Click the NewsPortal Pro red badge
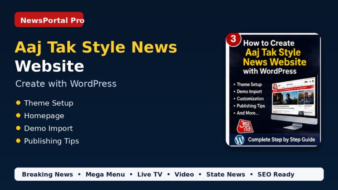338x190 pixels. tap(49, 20)
